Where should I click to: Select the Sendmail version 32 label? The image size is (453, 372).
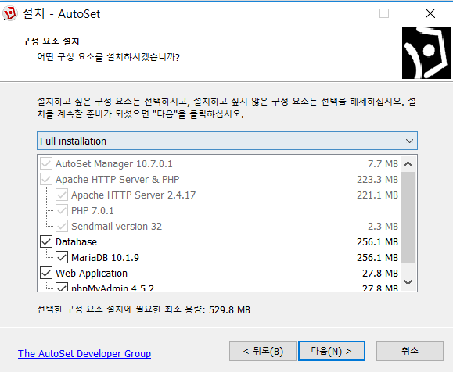pos(117,227)
